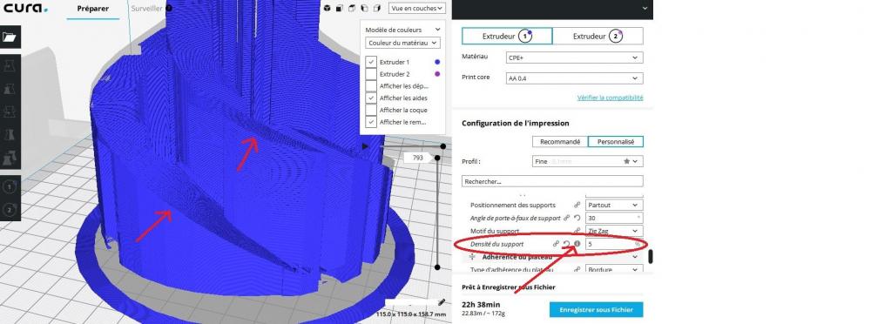Select the left side view cube icon
This screenshot has width=871, height=324.
(364, 9)
